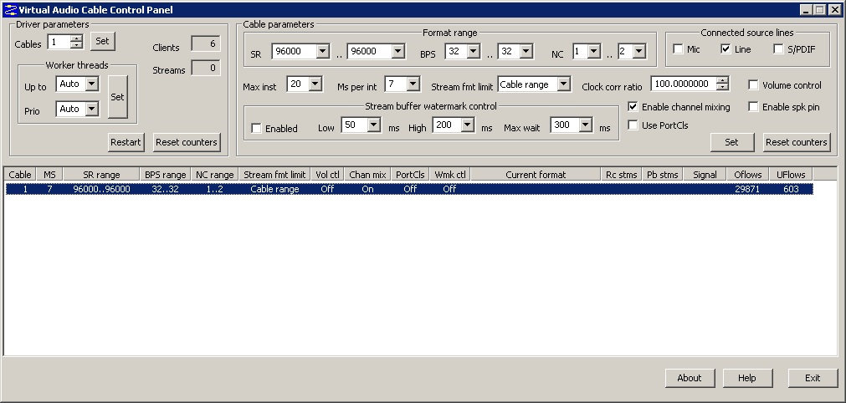This screenshot has height=403, width=846.
Task: Click the Signal column header
Action: 705,175
